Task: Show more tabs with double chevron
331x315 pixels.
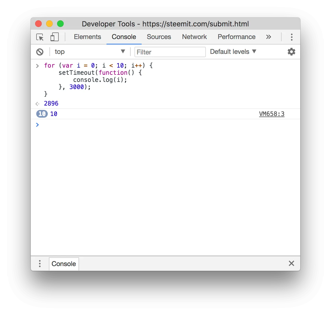Action: [268, 37]
